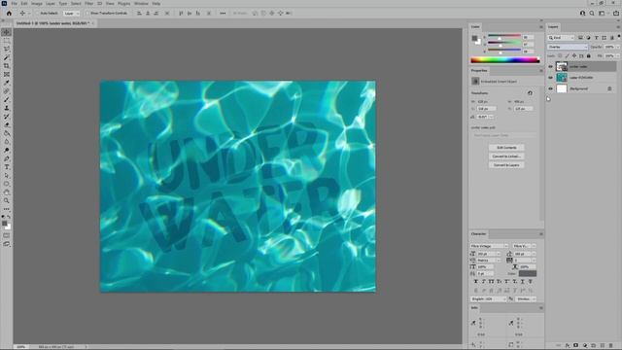
Task: Click the fx layer style icon
Action: pos(568,346)
